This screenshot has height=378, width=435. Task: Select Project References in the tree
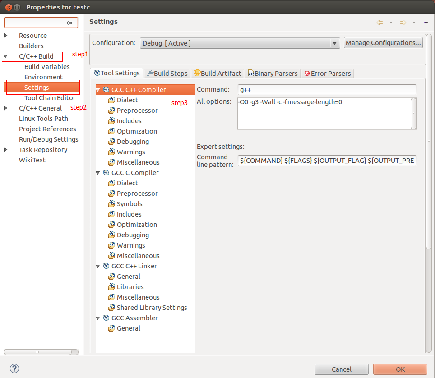(x=47, y=129)
